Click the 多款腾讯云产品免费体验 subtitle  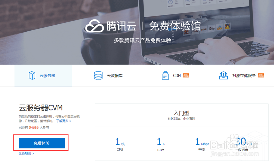tap(142, 40)
